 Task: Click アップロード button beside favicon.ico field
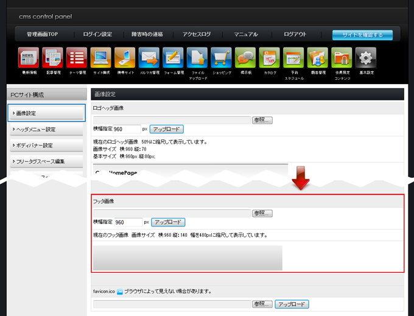pos(292,304)
